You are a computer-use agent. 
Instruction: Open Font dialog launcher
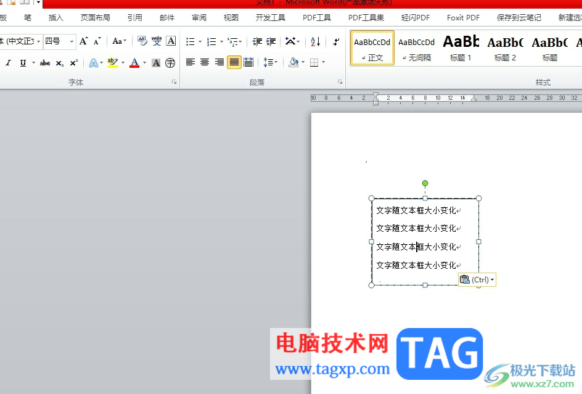click(x=174, y=82)
